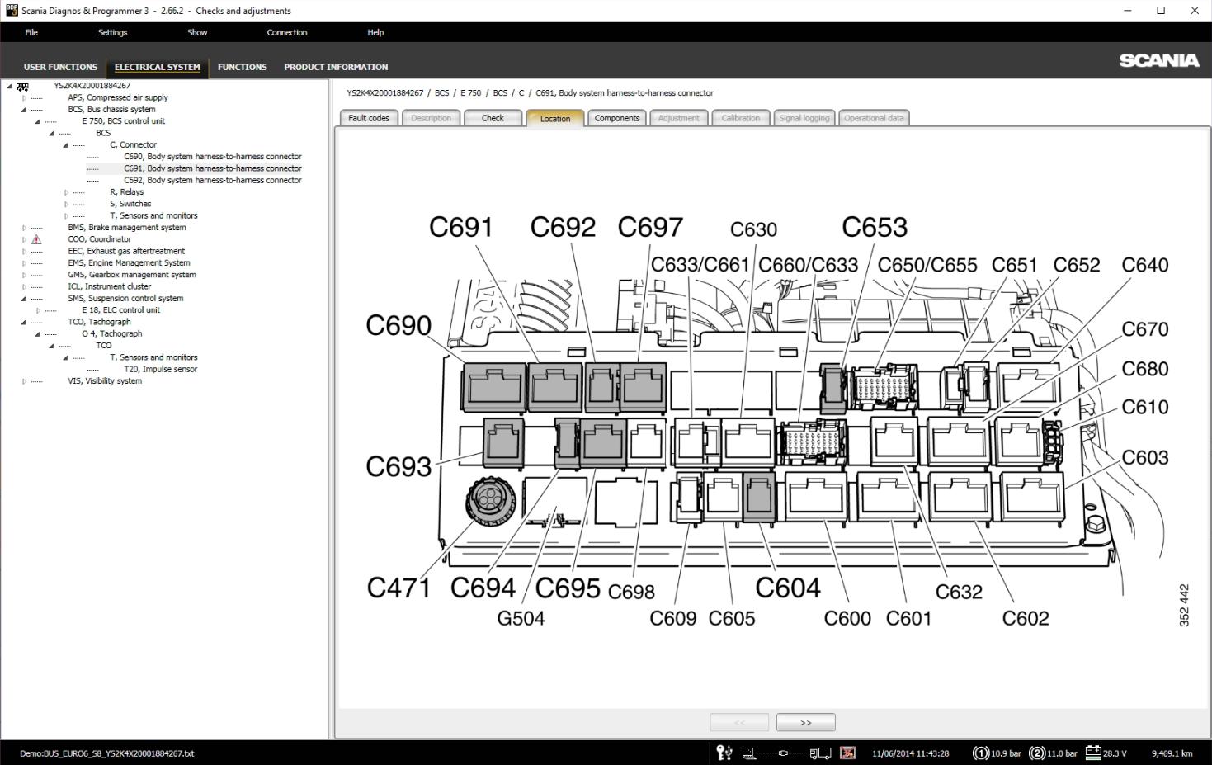The height and width of the screenshot is (765, 1212).
Task: Click the circuit 1 pressure icon
Action: tap(981, 753)
